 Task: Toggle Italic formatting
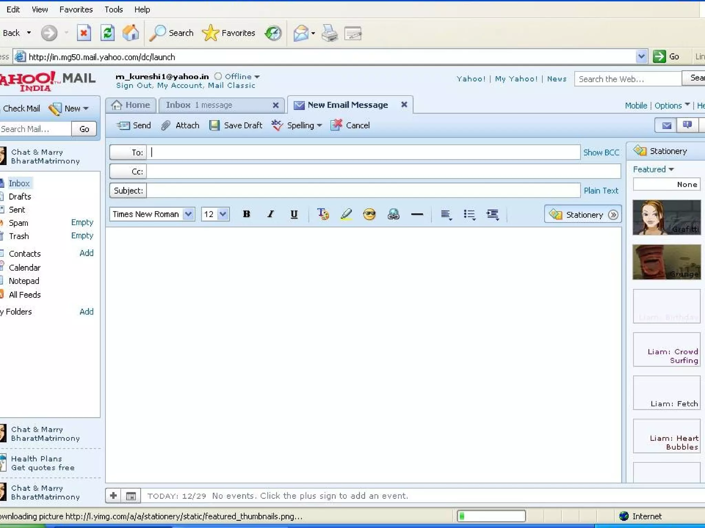[270, 214]
